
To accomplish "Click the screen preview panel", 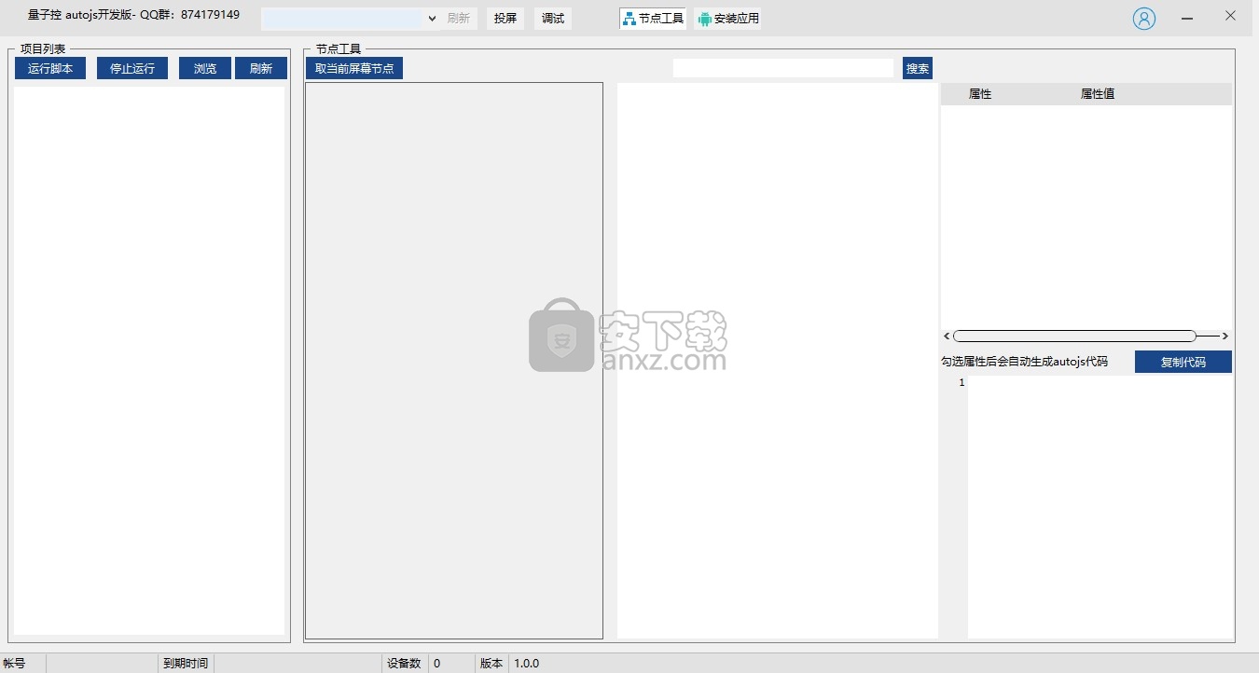I will point(454,361).
